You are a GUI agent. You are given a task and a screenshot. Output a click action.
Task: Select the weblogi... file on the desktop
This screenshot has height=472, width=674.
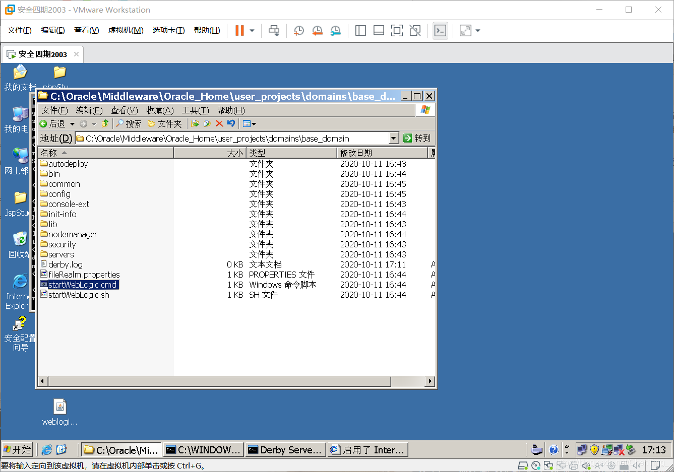tap(59, 412)
